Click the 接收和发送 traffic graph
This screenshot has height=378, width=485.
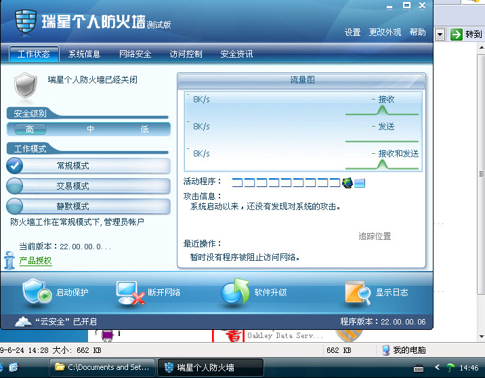381,164
